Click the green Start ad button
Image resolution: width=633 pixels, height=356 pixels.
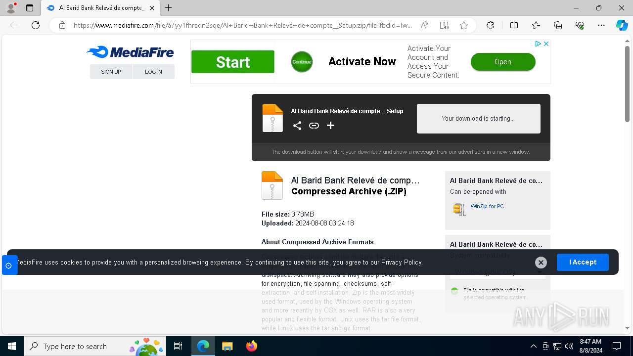[233, 62]
